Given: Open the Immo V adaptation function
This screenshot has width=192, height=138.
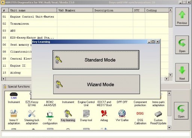Looking at the screenshot, I should [x=14, y=117].
